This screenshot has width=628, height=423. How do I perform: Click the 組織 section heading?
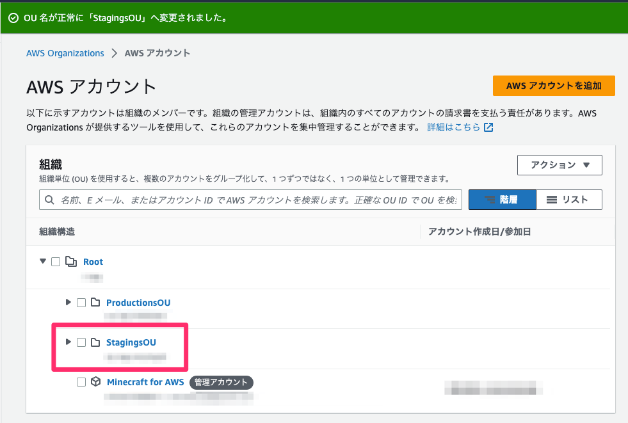click(51, 164)
